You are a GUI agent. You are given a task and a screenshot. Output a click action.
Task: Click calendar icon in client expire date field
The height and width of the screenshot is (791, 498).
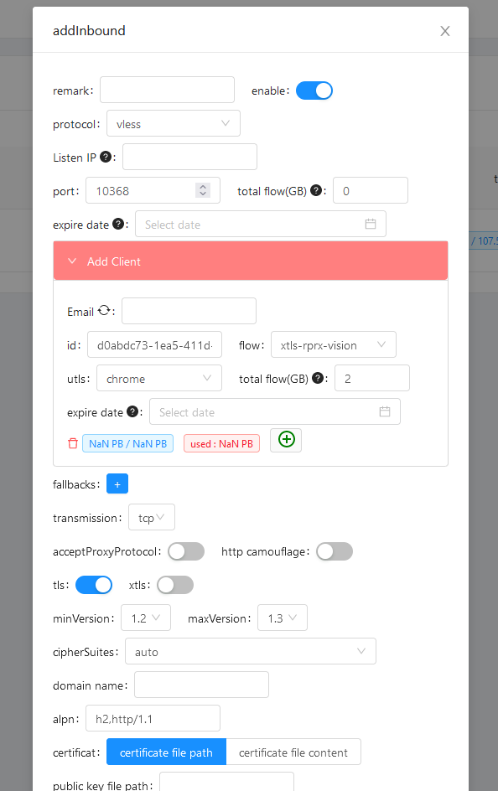pyautogui.click(x=385, y=411)
